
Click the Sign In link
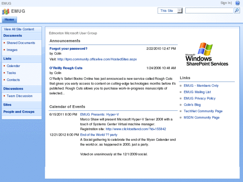(x=226, y=3)
